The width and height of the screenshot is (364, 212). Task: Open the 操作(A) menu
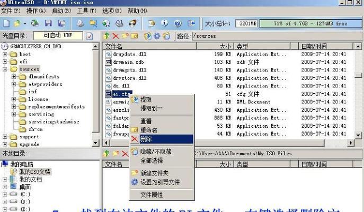[36, 11]
